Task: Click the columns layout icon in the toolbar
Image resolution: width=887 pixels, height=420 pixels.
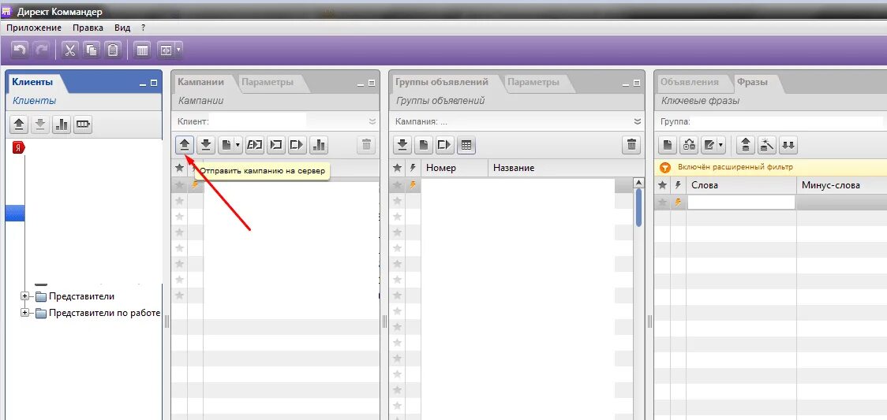Action: click(x=142, y=50)
